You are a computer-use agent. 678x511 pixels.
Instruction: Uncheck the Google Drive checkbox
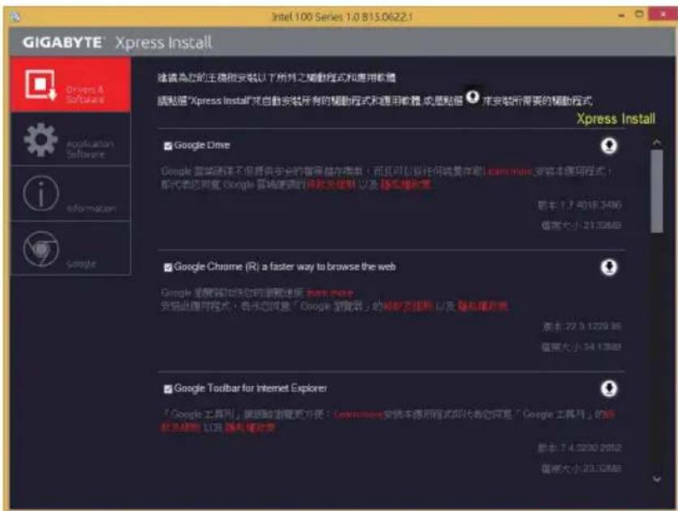point(168,146)
